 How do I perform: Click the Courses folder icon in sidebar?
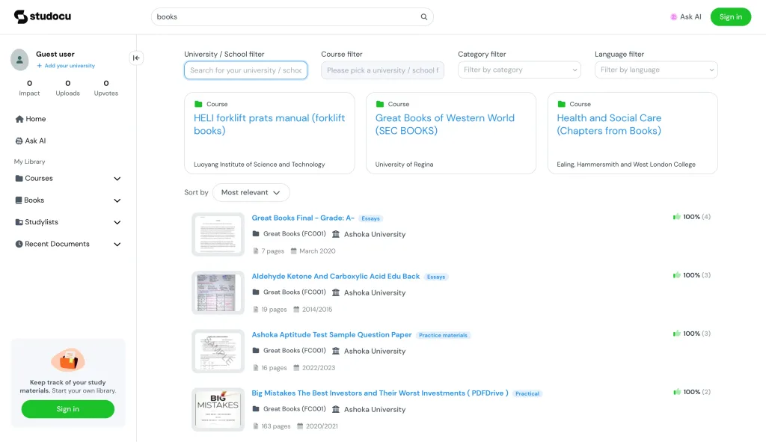19,178
